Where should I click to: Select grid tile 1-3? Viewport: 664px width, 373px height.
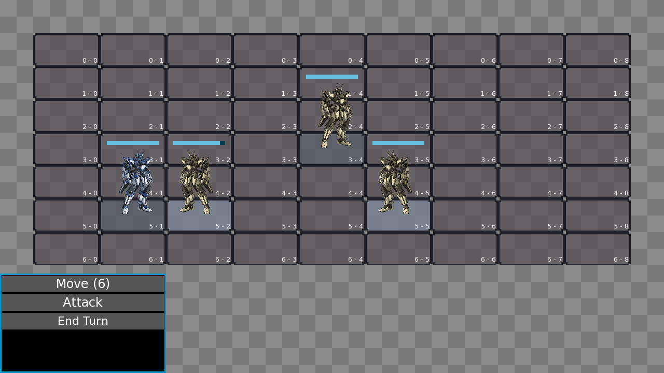coord(266,83)
